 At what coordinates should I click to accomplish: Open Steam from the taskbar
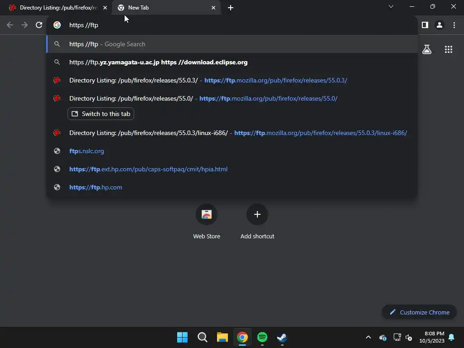pos(282,337)
